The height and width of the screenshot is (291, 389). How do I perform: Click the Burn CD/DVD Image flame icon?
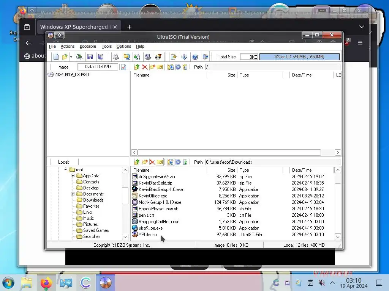pos(158,57)
